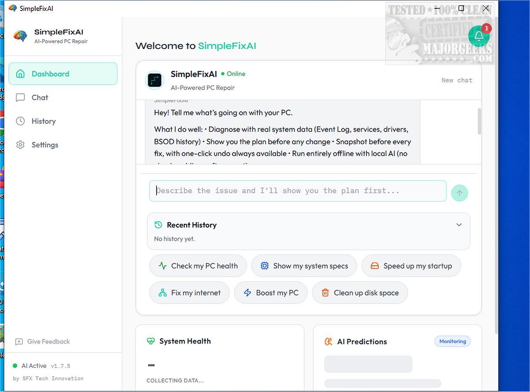
Task: Click the SimpleFixAI brain logo in sidebar
Action: [20, 36]
